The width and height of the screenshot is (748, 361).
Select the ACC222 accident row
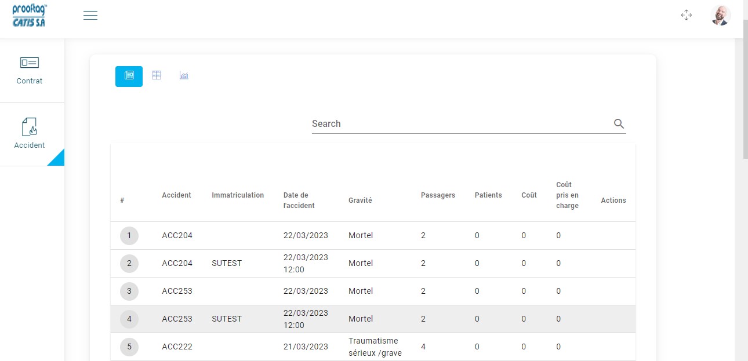(x=373, y=347)
